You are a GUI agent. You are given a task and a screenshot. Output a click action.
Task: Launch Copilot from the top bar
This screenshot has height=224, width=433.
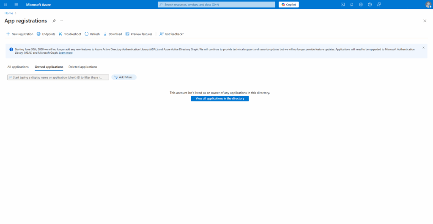click(289, 5)
